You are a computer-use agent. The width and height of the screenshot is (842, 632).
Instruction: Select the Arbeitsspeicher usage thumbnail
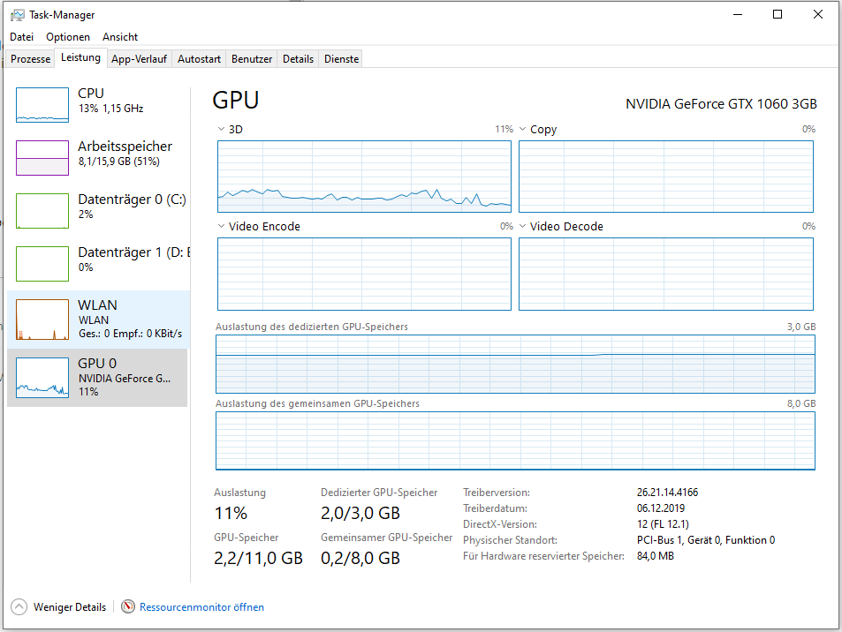pos(42,158)
